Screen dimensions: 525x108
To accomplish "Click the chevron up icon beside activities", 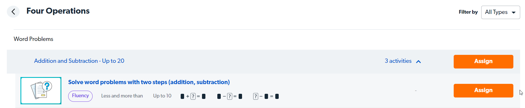I will point(418,62).
